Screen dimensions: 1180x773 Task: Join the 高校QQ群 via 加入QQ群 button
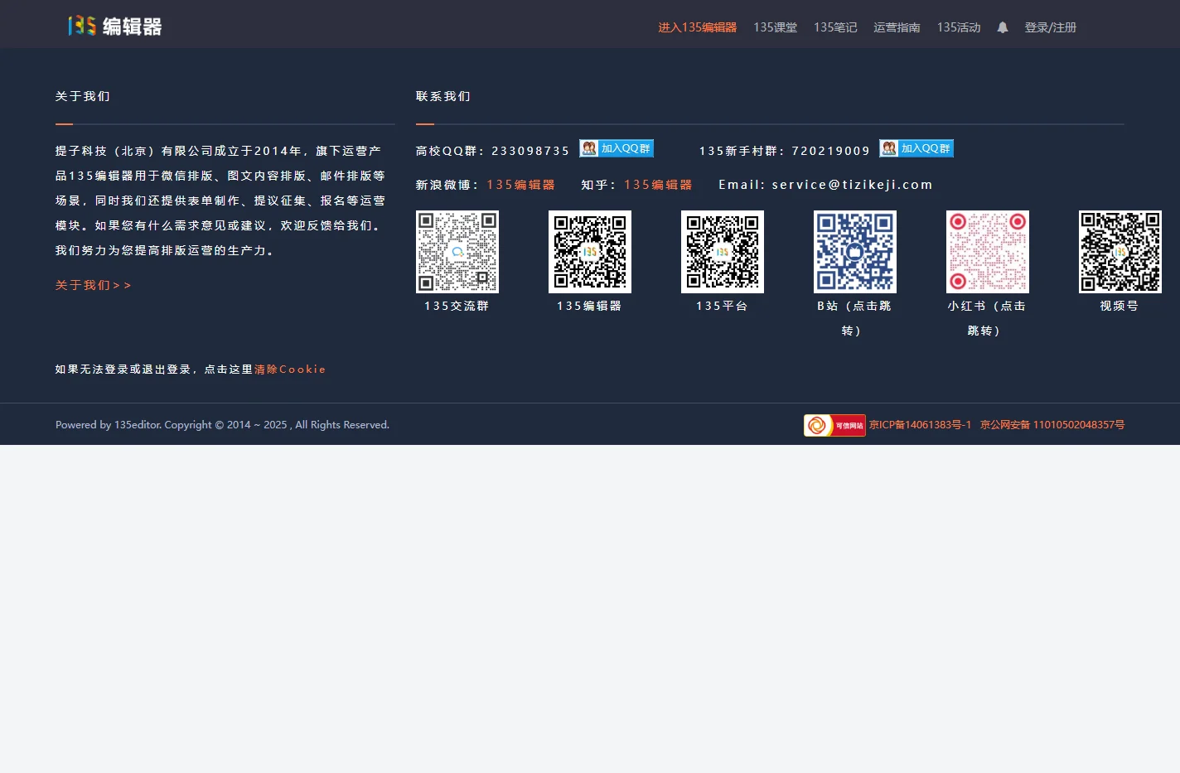617,148
